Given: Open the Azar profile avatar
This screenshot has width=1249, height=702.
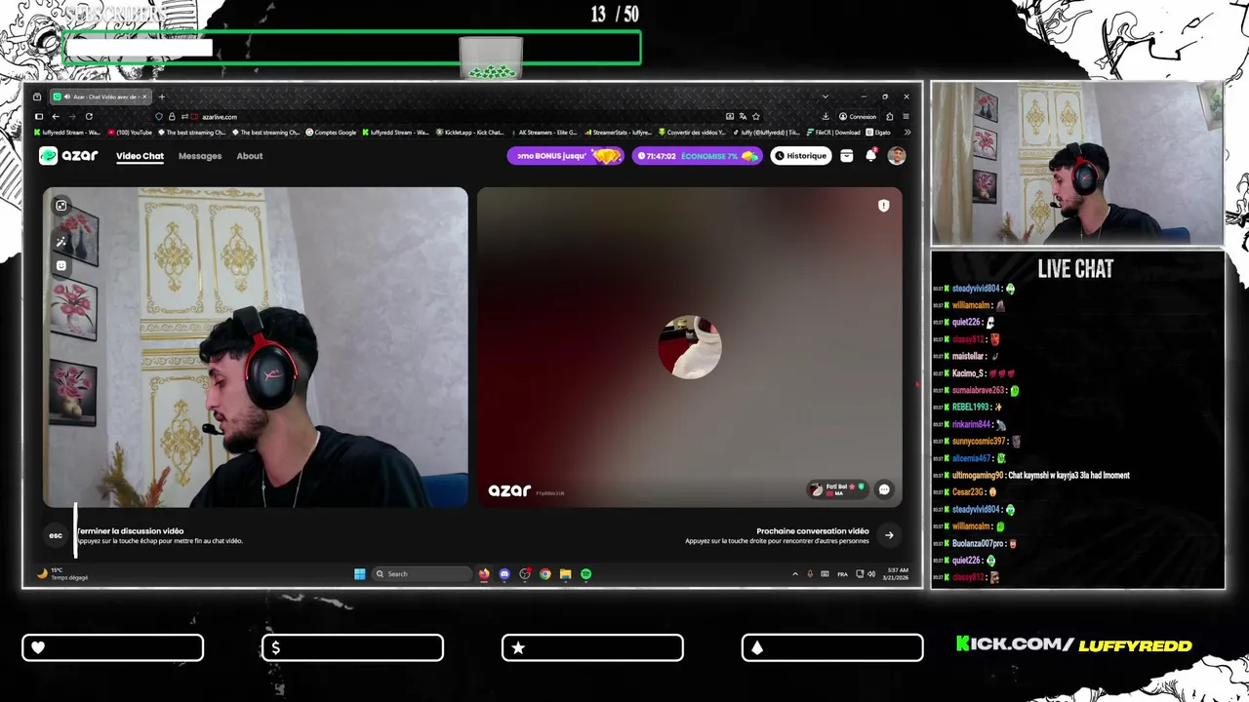Looking at the screenshot, I should [897, 156].
